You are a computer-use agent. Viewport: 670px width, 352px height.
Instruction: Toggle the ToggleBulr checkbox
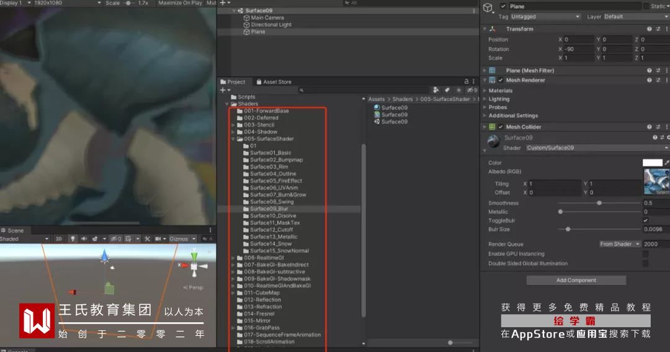pos(645,221)
